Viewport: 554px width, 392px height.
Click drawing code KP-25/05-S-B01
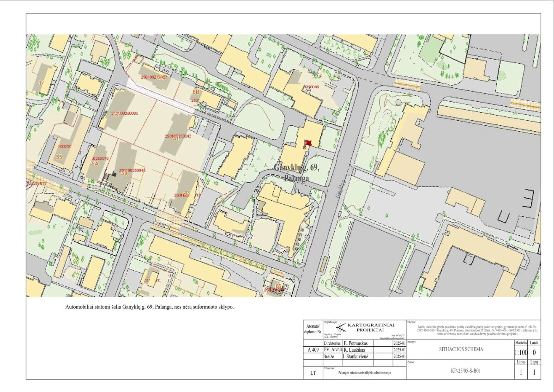(x=462, y=370)
